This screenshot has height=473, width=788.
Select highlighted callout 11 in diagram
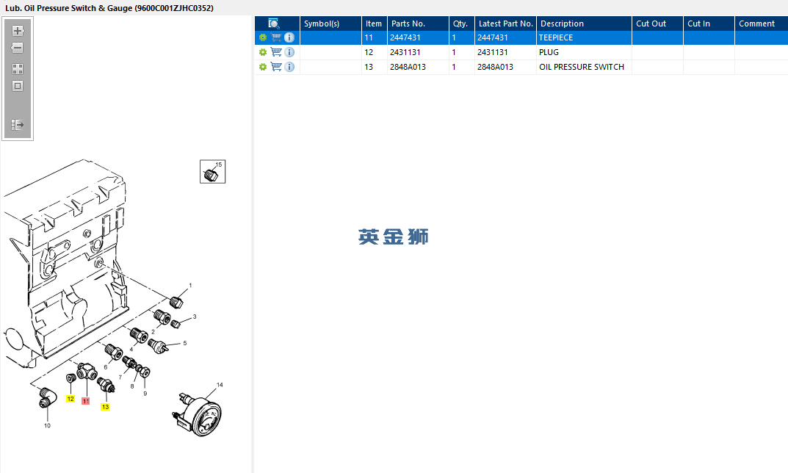86,401
